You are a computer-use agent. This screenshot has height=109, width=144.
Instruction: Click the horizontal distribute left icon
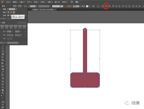[133, 6]
